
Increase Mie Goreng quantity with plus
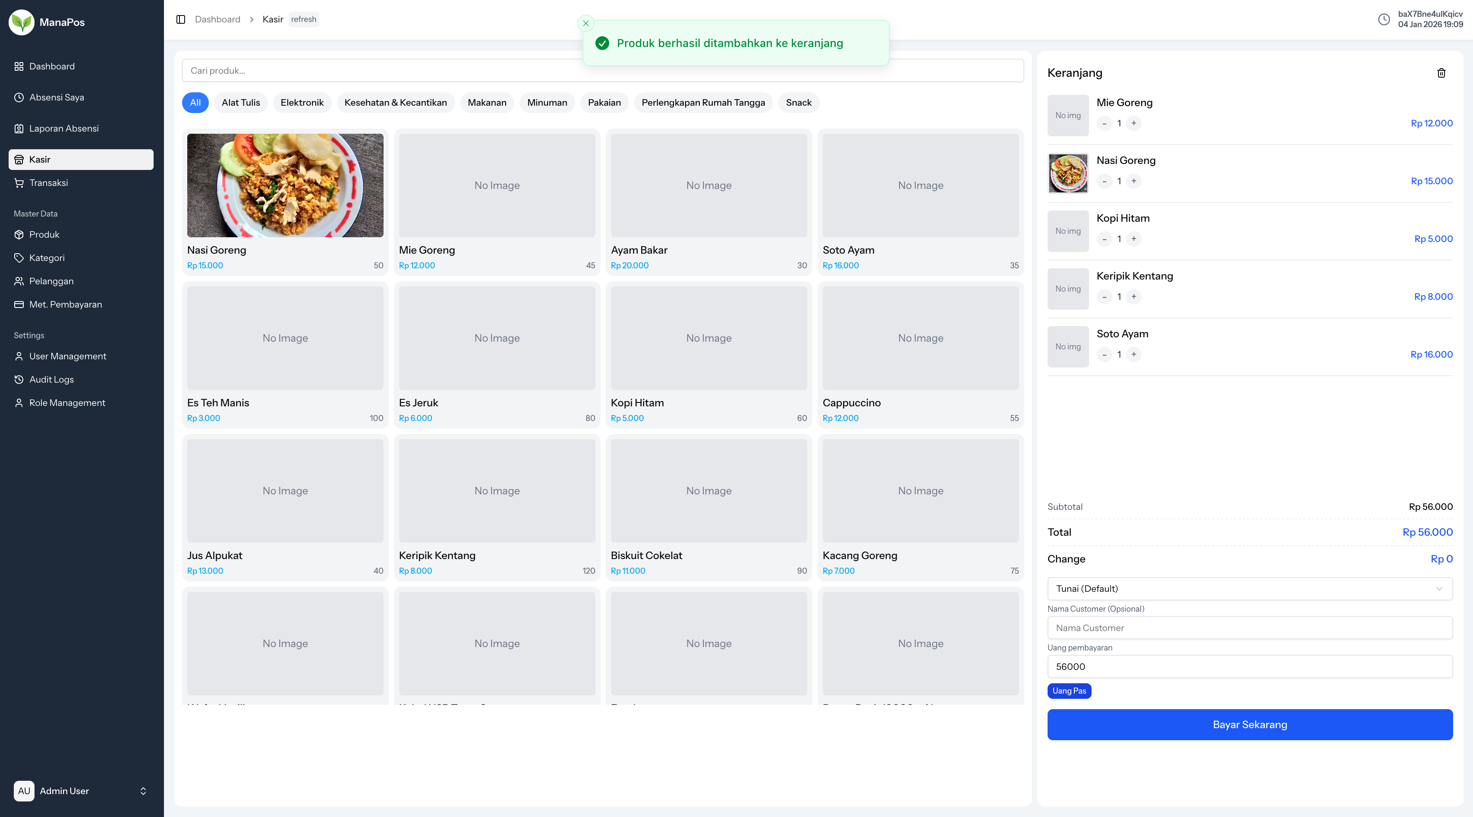pyautogui.click(x=1133, y=123)
